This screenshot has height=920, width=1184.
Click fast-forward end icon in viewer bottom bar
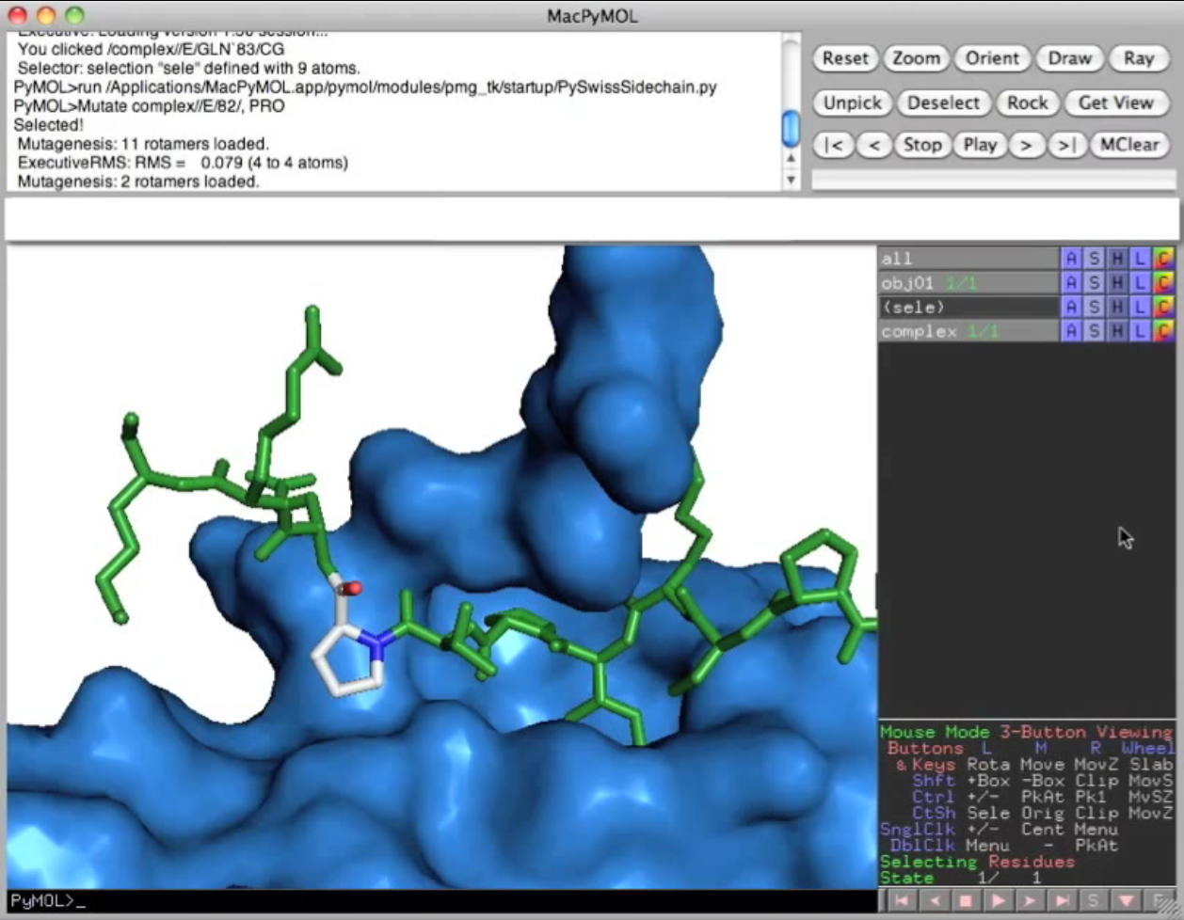coord(1062,901)
